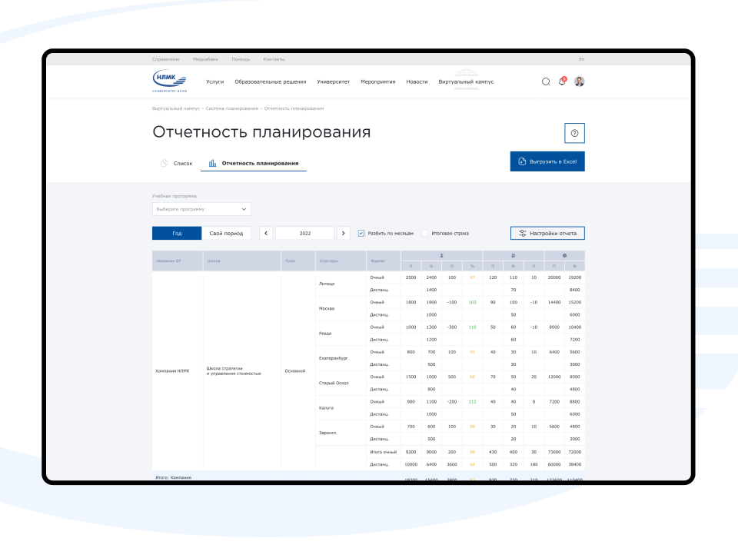Go to next year with right chevron

click(343, 233)
